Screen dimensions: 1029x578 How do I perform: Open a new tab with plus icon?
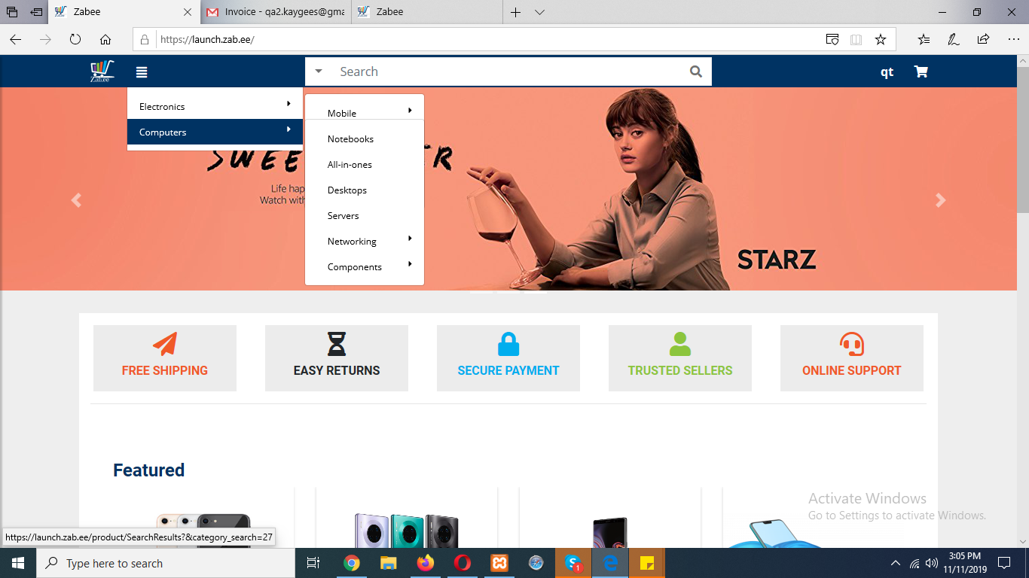(x=516, y=12)
